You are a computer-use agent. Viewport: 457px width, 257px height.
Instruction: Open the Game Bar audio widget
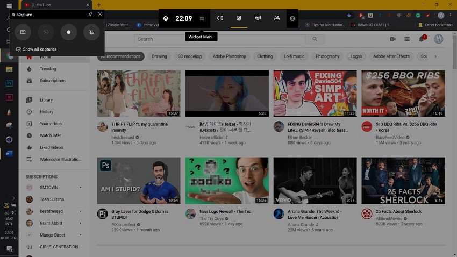(220, 18)
